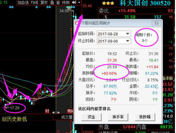Viewport: 176px width, 133px height.
Task: Toggle the 叠 overlay option
Action: tap(52, 2)
